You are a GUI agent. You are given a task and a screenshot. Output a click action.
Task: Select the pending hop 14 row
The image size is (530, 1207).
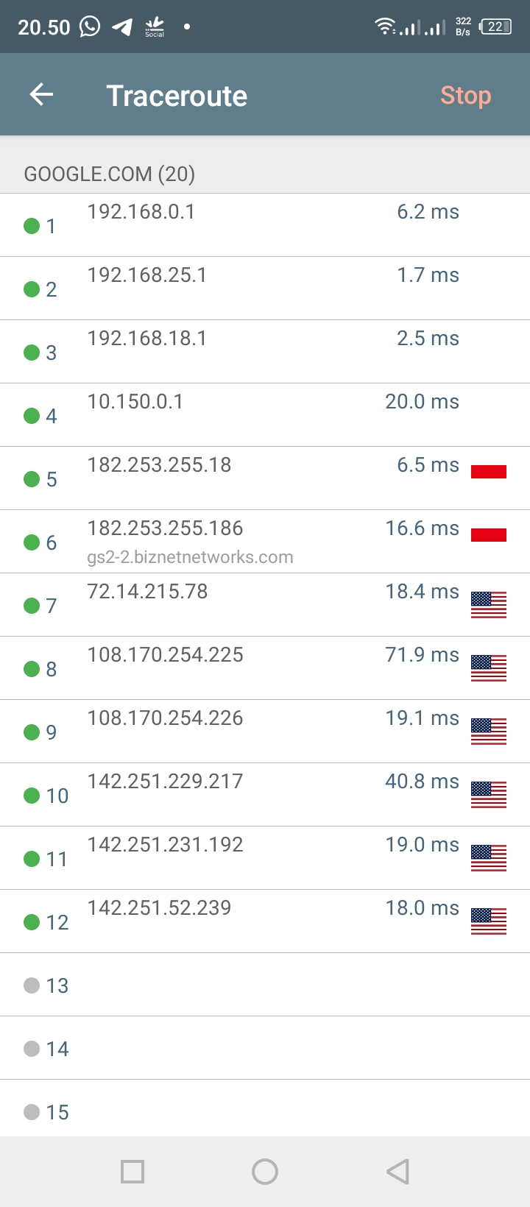(265, 1048)
